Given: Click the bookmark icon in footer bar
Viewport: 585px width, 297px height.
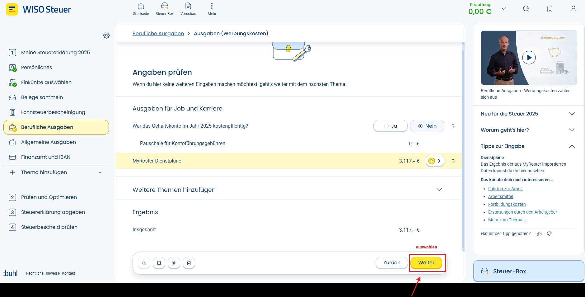Looking at the screenshot, I should [159, 263].
